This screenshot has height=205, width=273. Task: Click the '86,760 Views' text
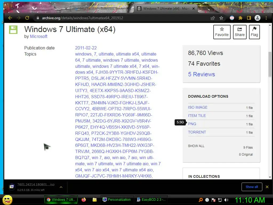coord(206,53)
